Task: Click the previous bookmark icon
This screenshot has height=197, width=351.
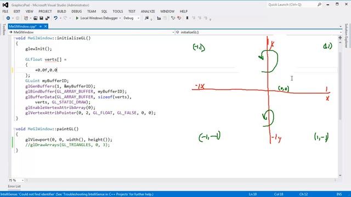Action: pos(194,18)
